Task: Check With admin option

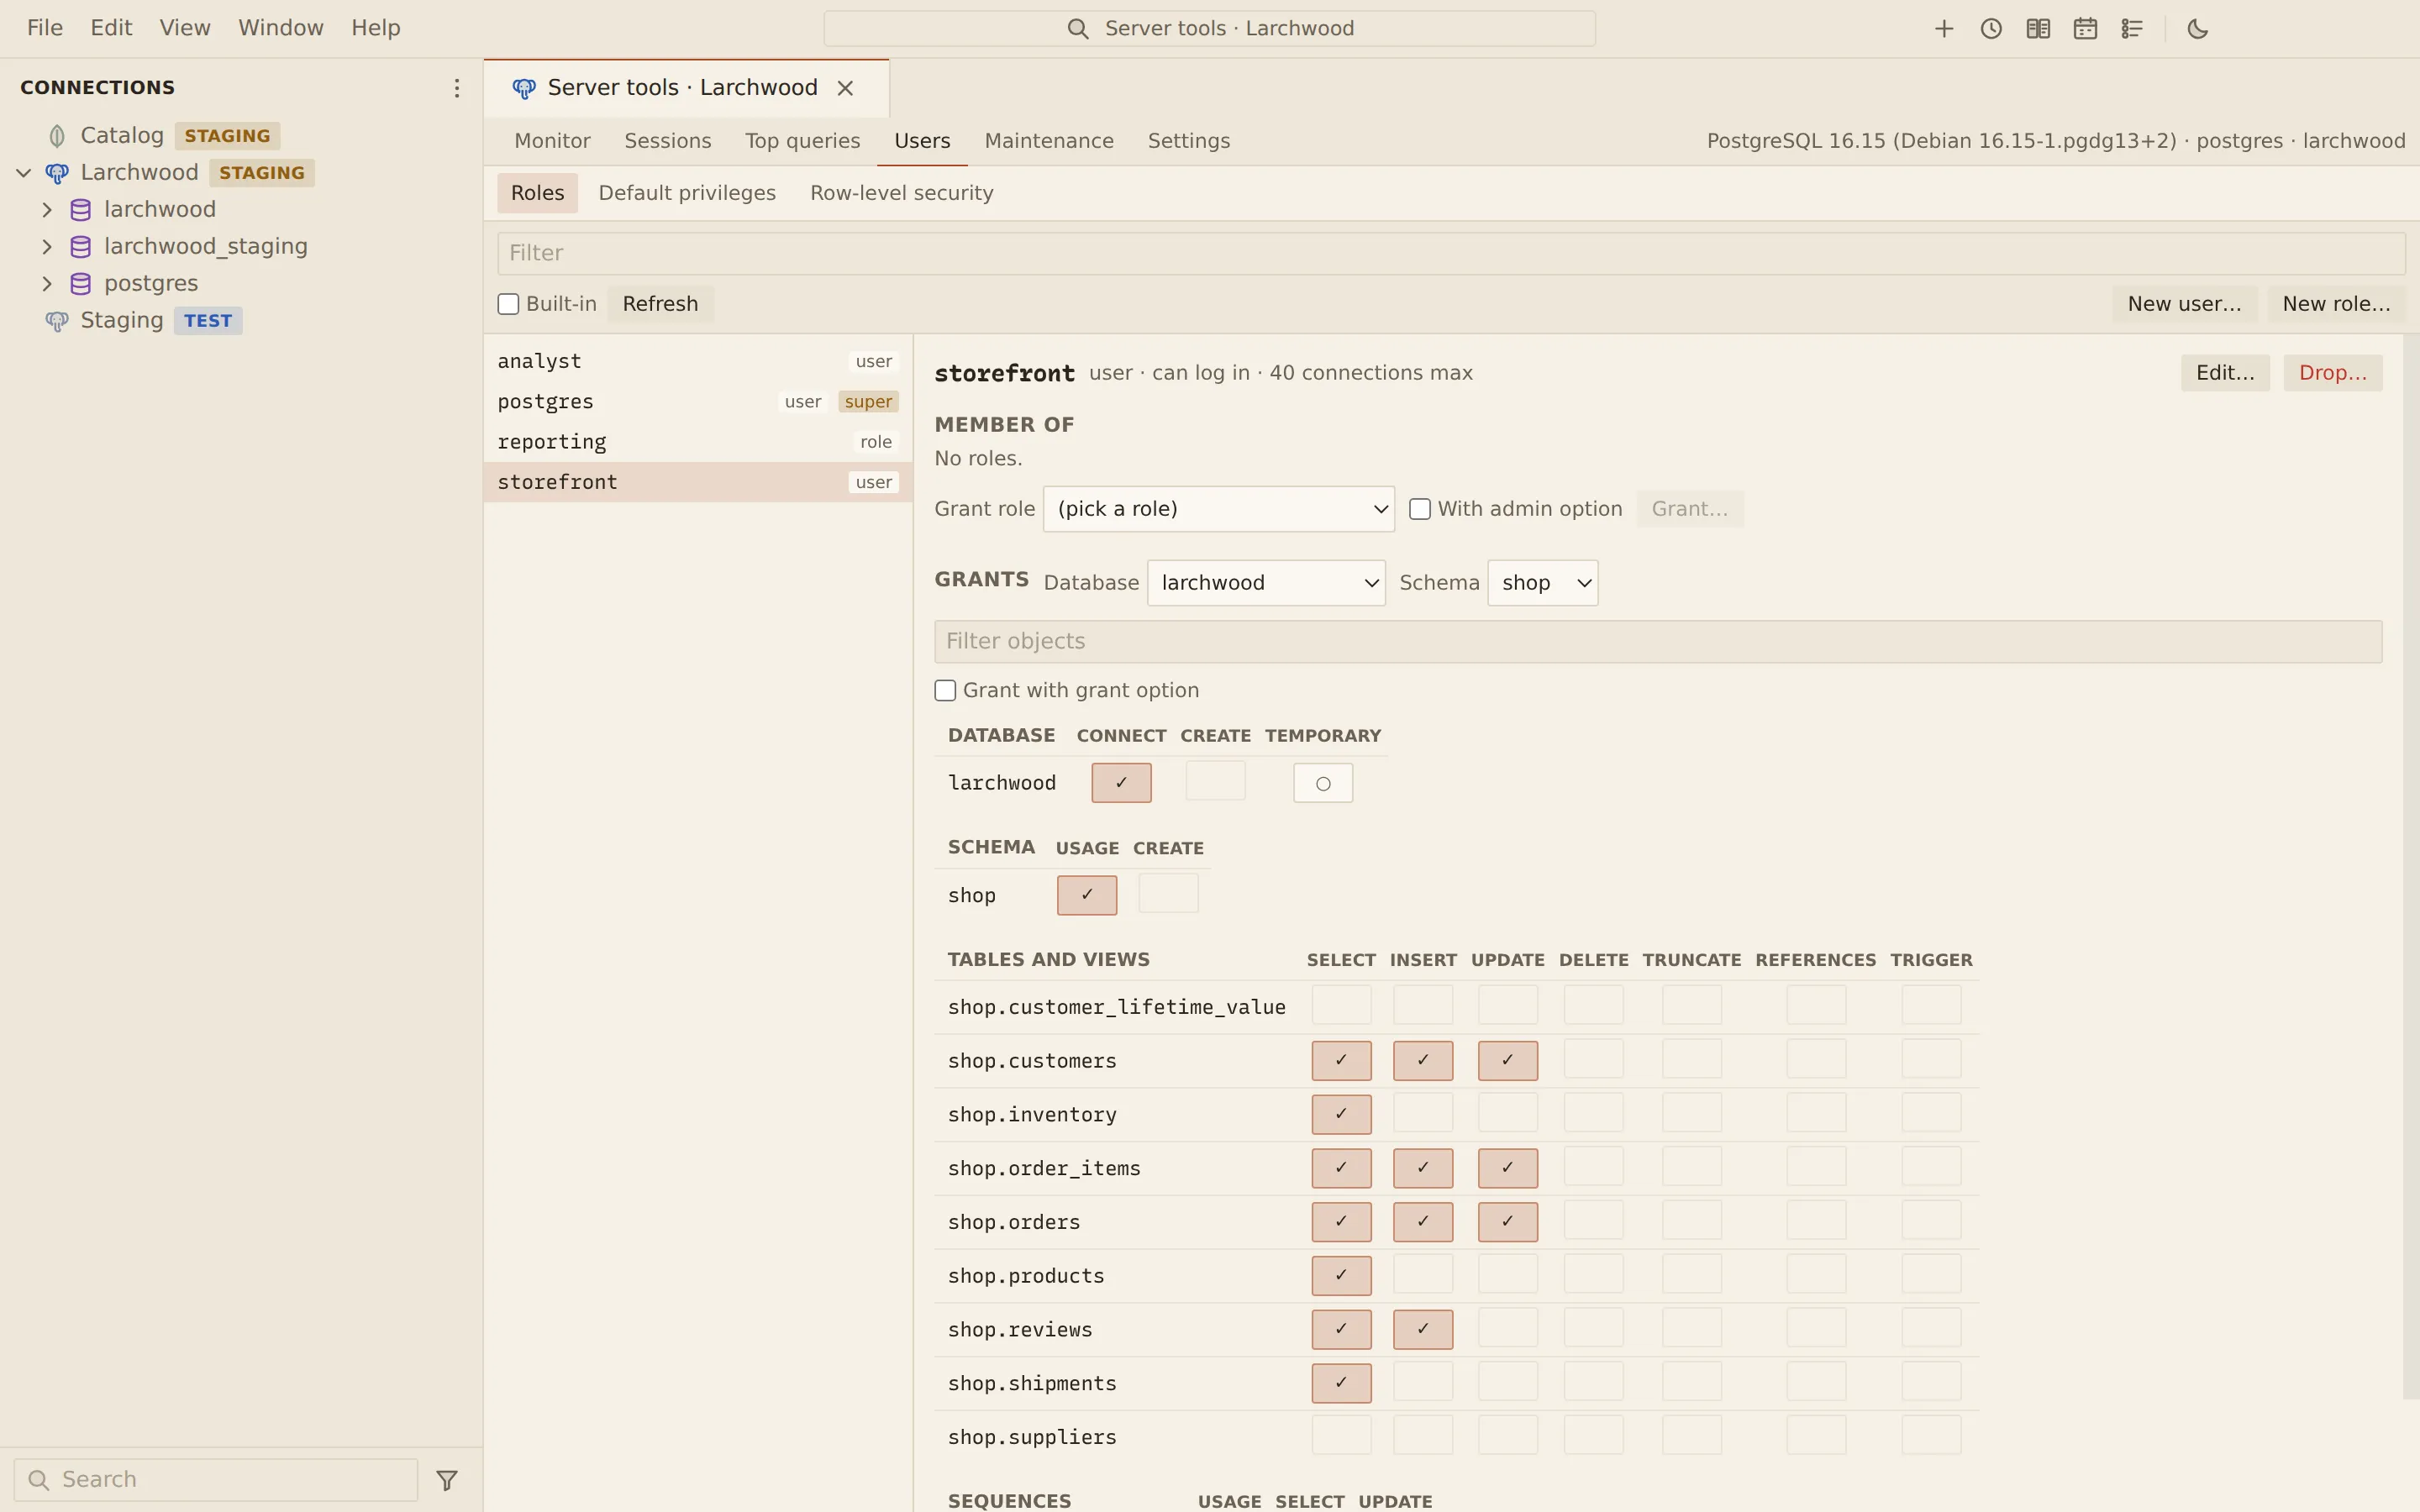Action: click(x=1419, y=509)
